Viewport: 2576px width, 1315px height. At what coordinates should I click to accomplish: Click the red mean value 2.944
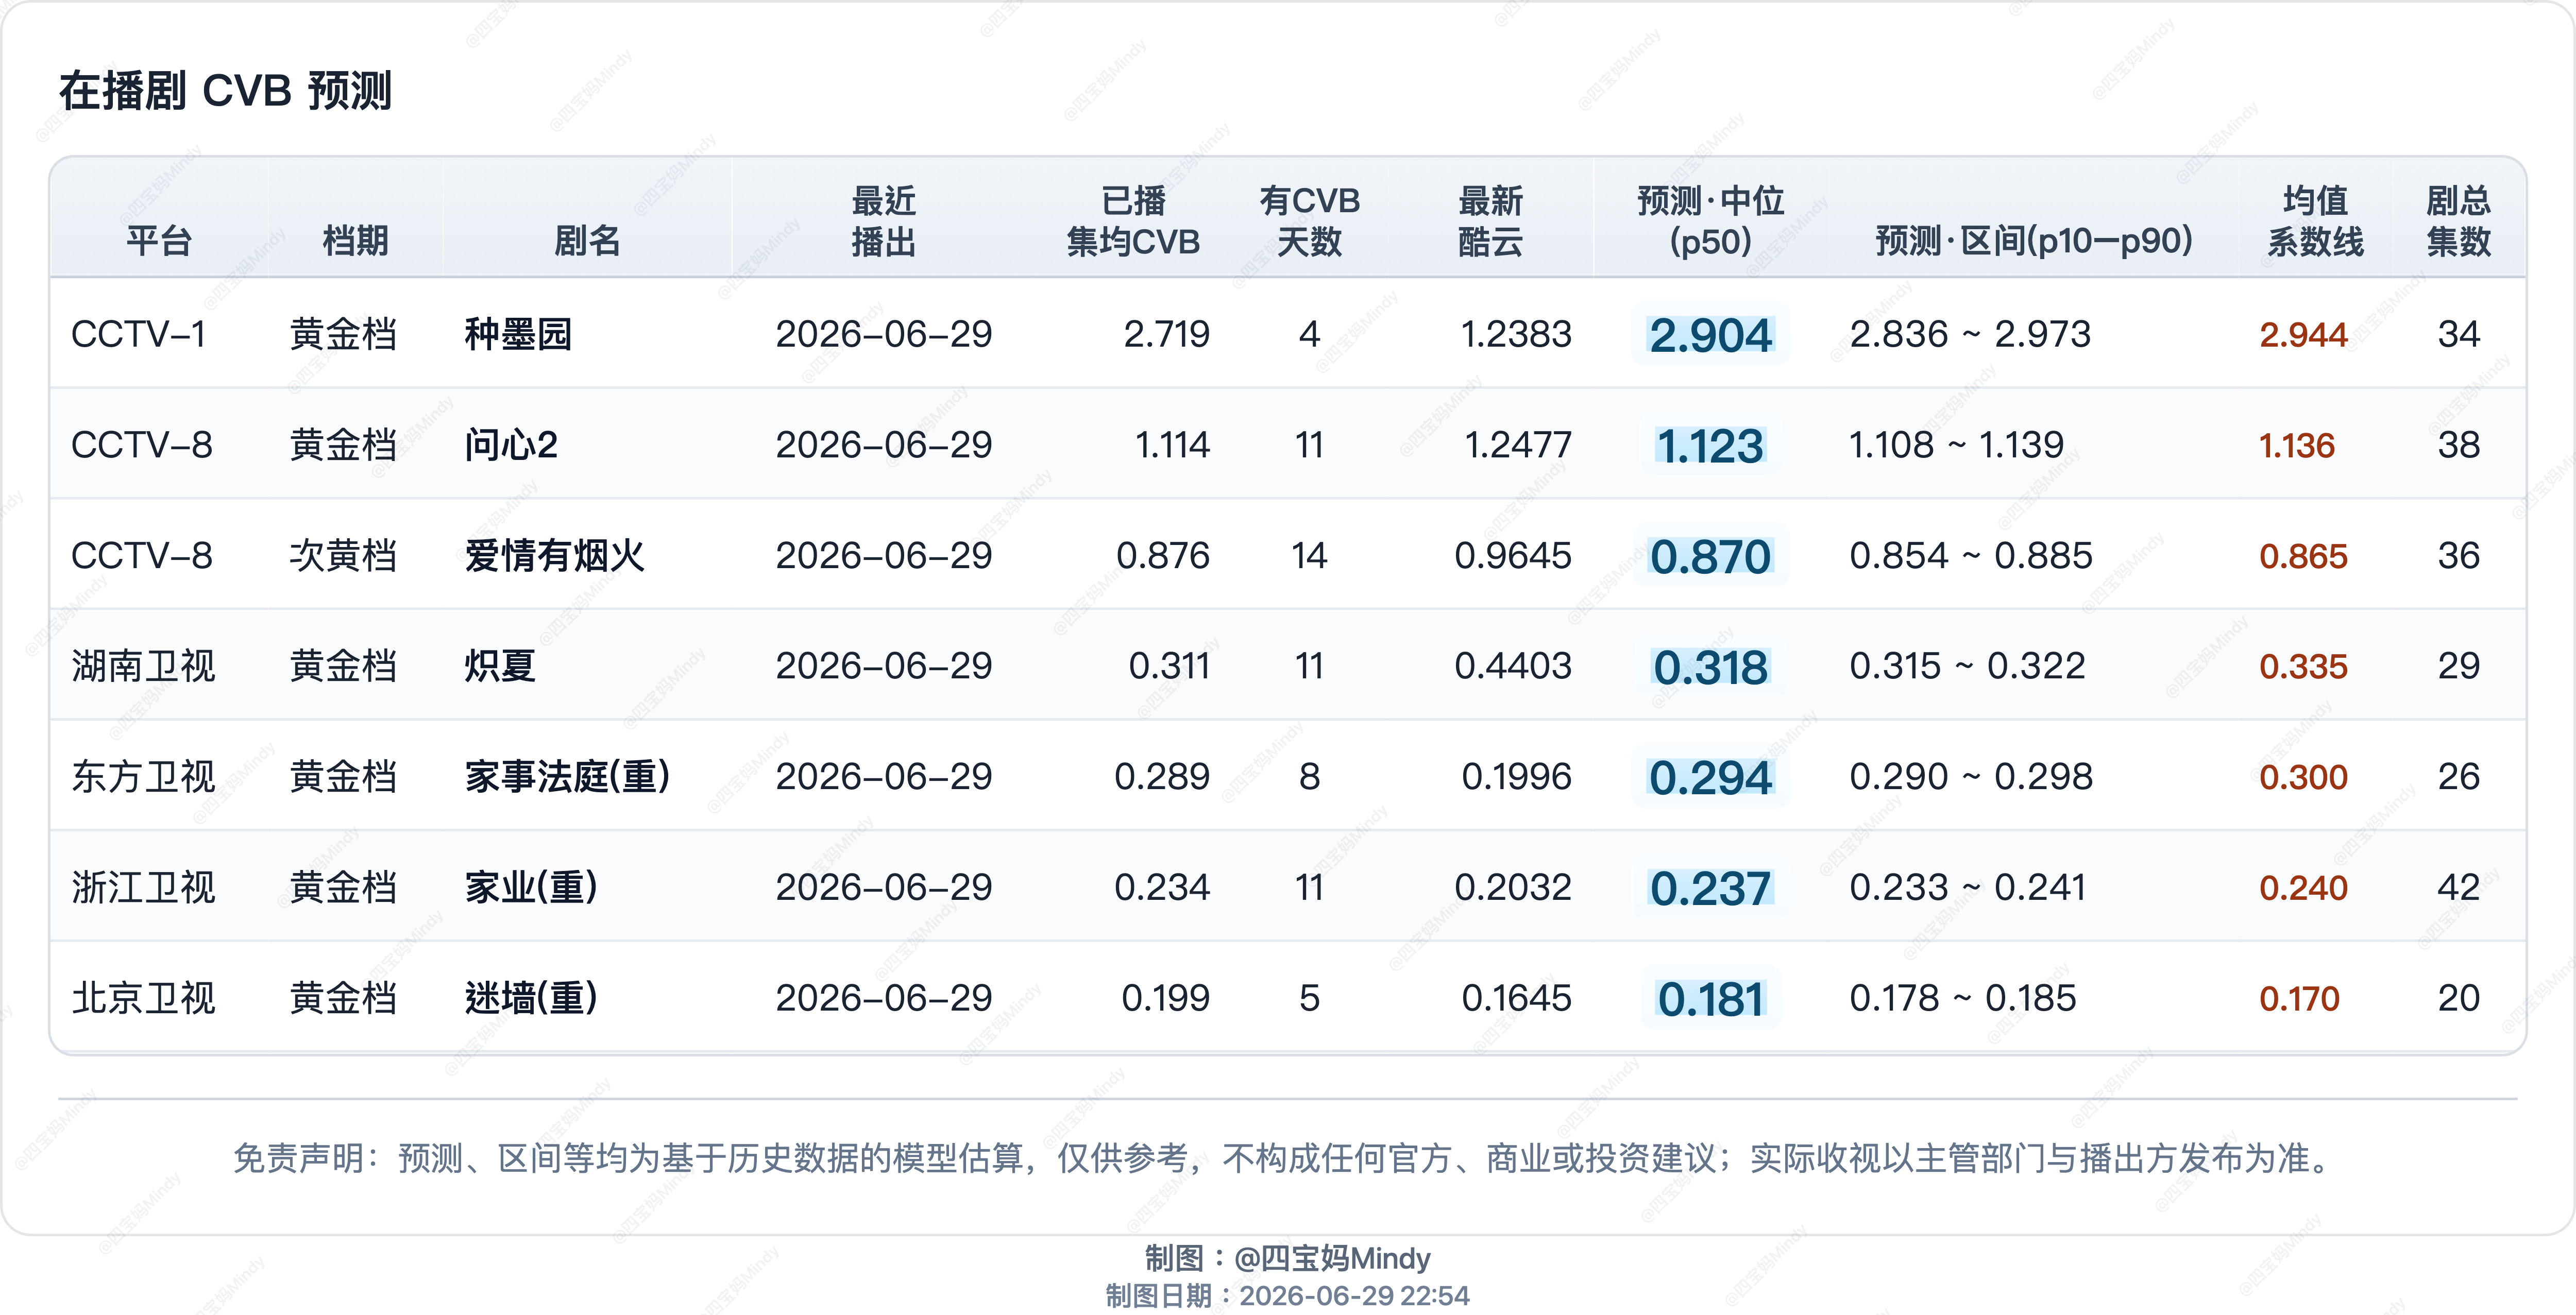[x=2303, y=335]
